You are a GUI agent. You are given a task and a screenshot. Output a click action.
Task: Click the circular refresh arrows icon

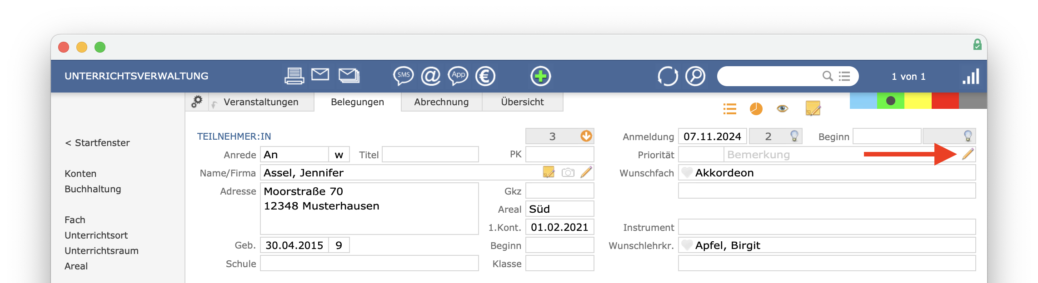coord(668,76)
